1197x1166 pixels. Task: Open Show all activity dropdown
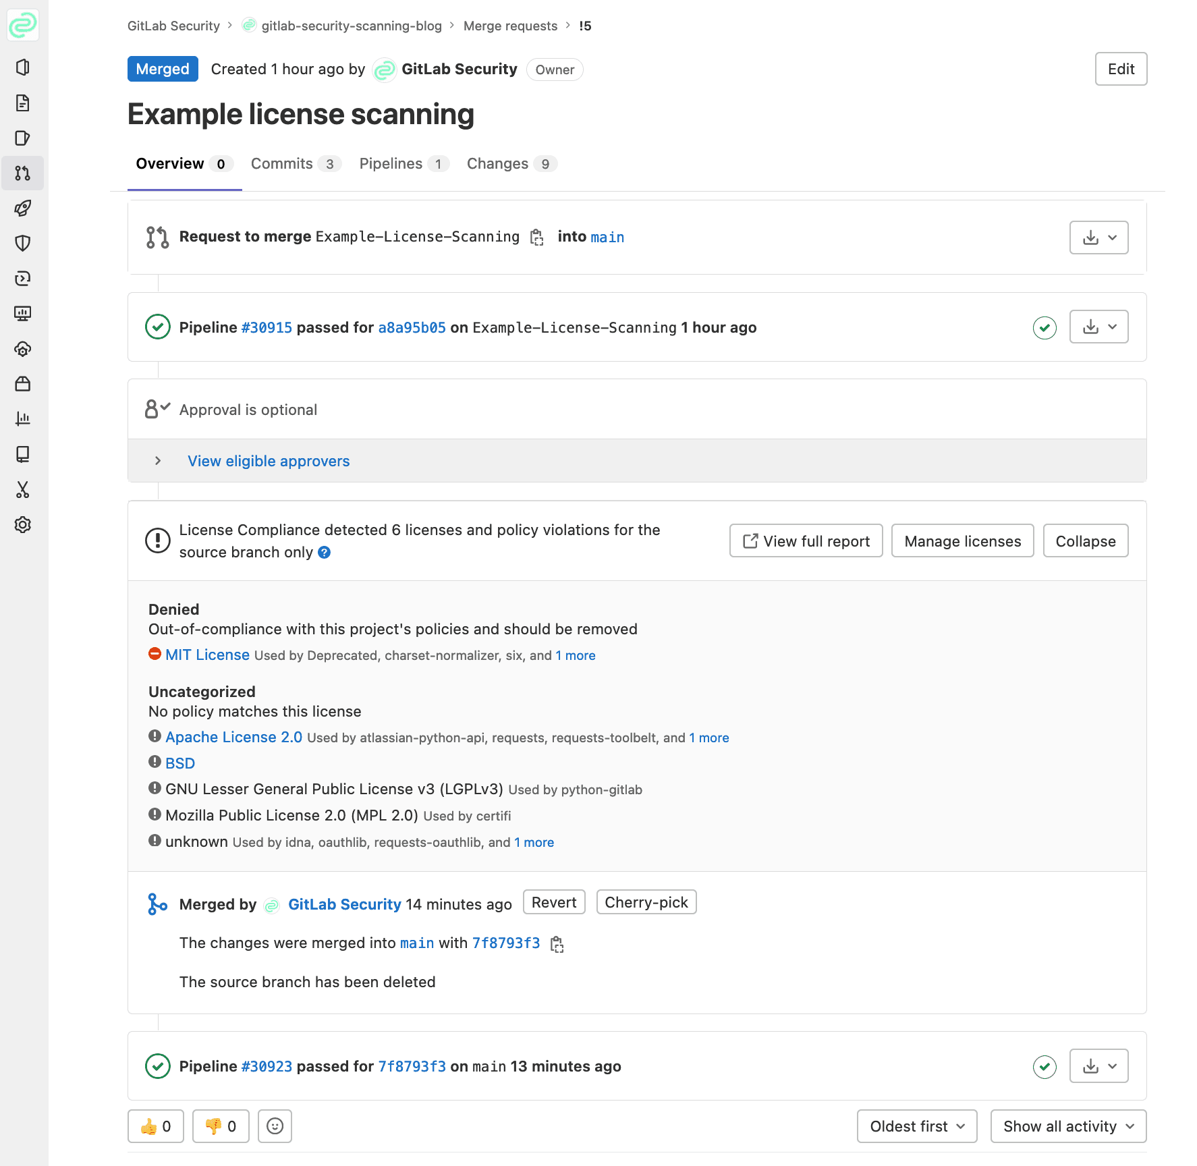[x=1067, y=1126]
